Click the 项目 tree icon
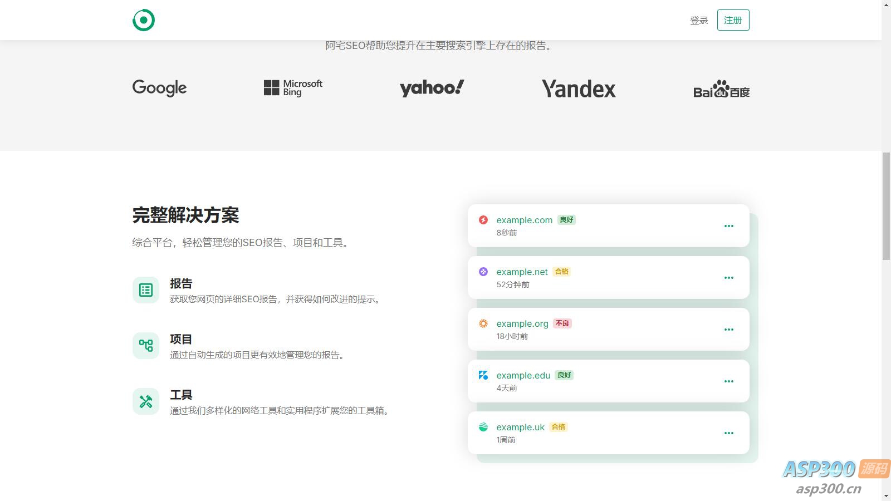Viewport: 891px width, 501px height. tap(146, 346)
